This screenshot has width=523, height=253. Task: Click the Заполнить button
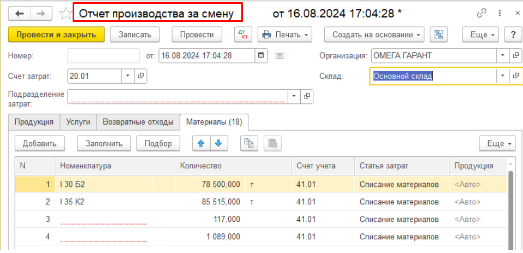pyautogui.click(x=104, y=144)
